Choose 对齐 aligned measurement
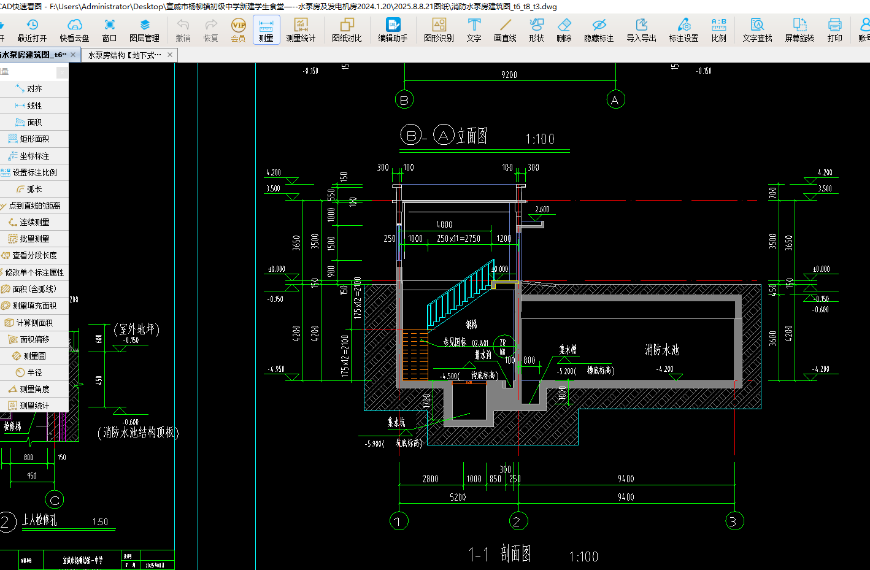 (x=34, y=89)
